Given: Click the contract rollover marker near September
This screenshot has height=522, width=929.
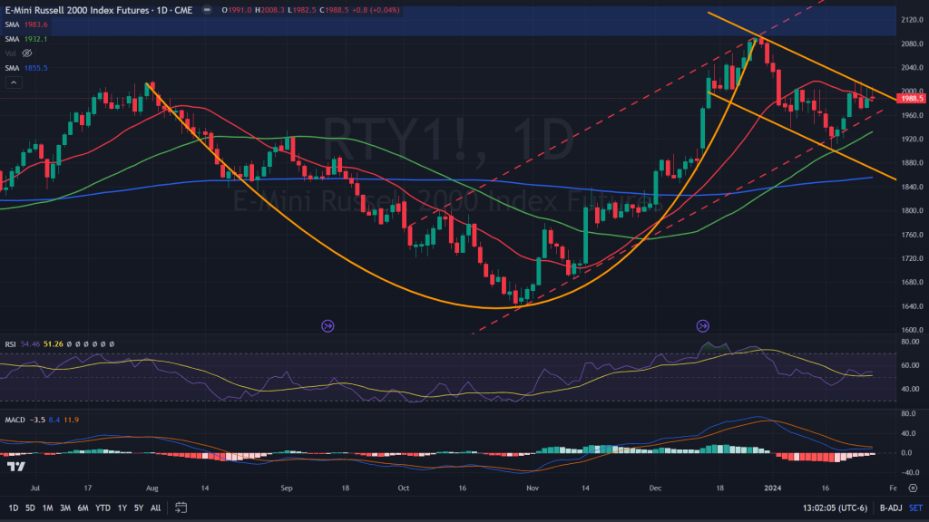Looking at the screenshot, I should (x=328, y=324).
